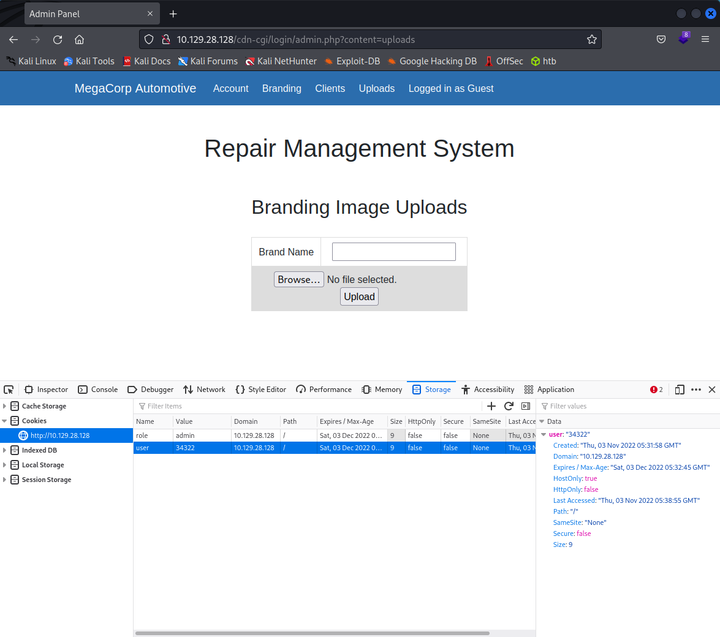Click Browse to choose a file
Viewport: 720px width, 637px height.
point(298,279)
